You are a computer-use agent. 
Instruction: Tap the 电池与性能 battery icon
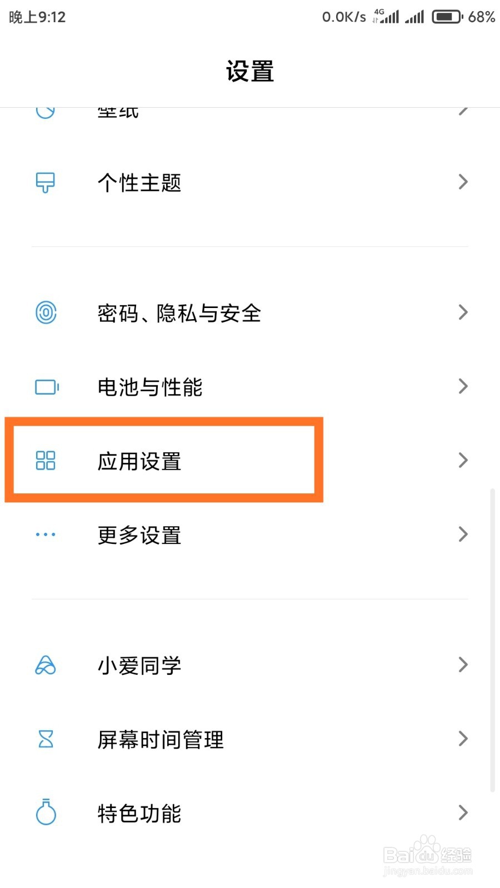46,387
